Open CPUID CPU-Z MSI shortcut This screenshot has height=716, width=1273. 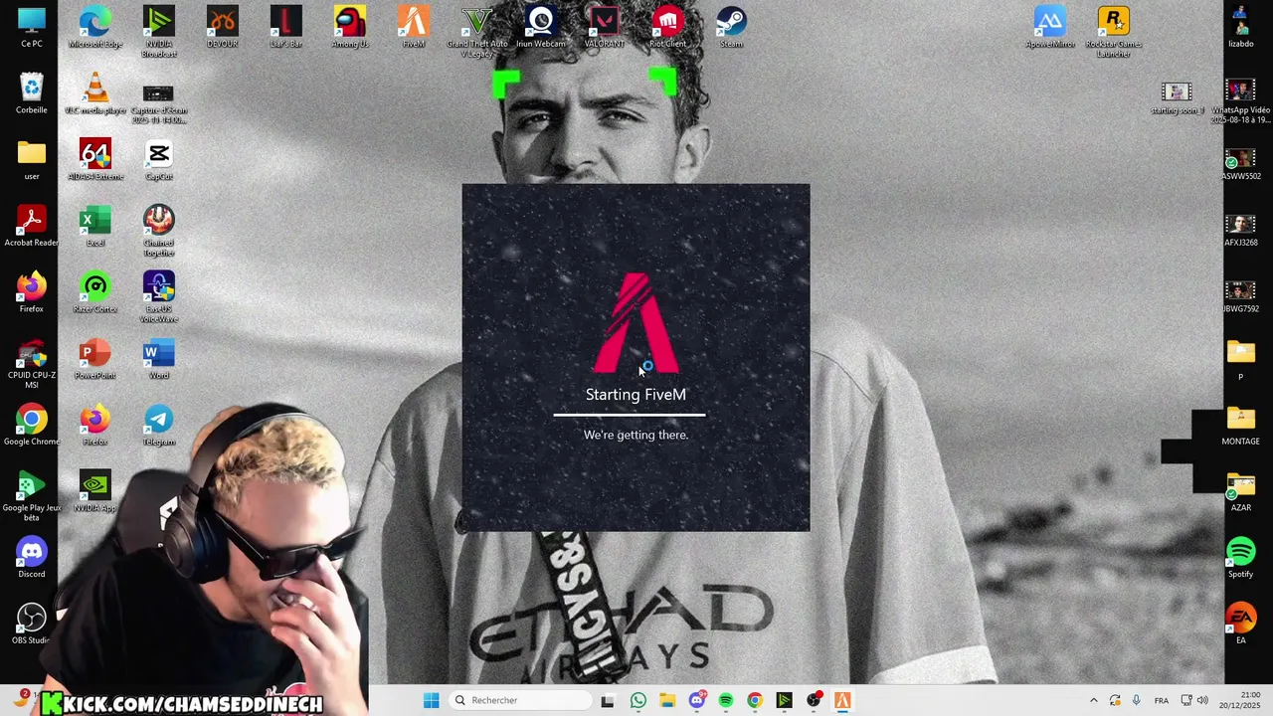32,363
